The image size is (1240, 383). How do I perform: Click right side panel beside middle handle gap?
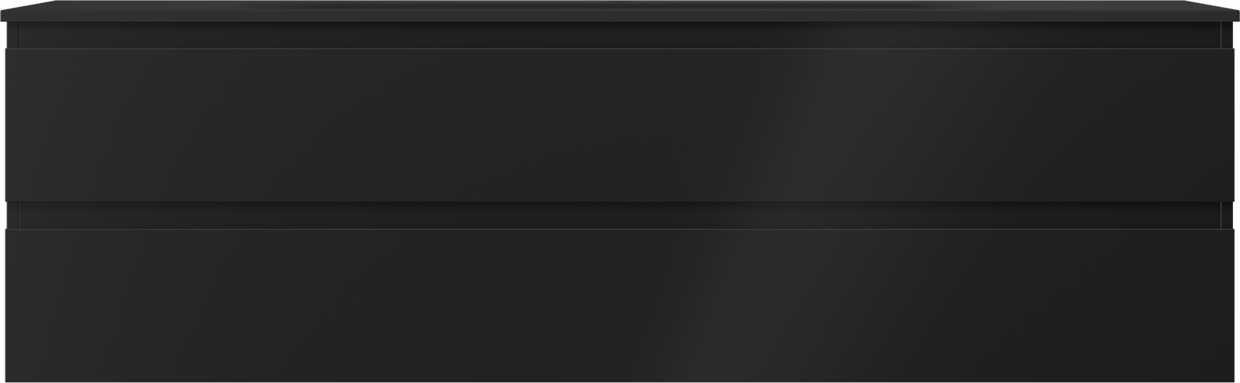(1228, 216)
